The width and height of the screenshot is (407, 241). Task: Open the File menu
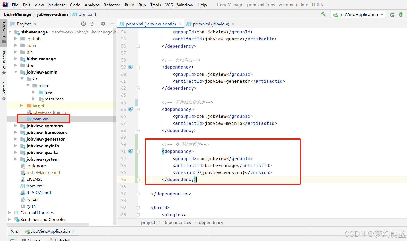pos(15,5)
